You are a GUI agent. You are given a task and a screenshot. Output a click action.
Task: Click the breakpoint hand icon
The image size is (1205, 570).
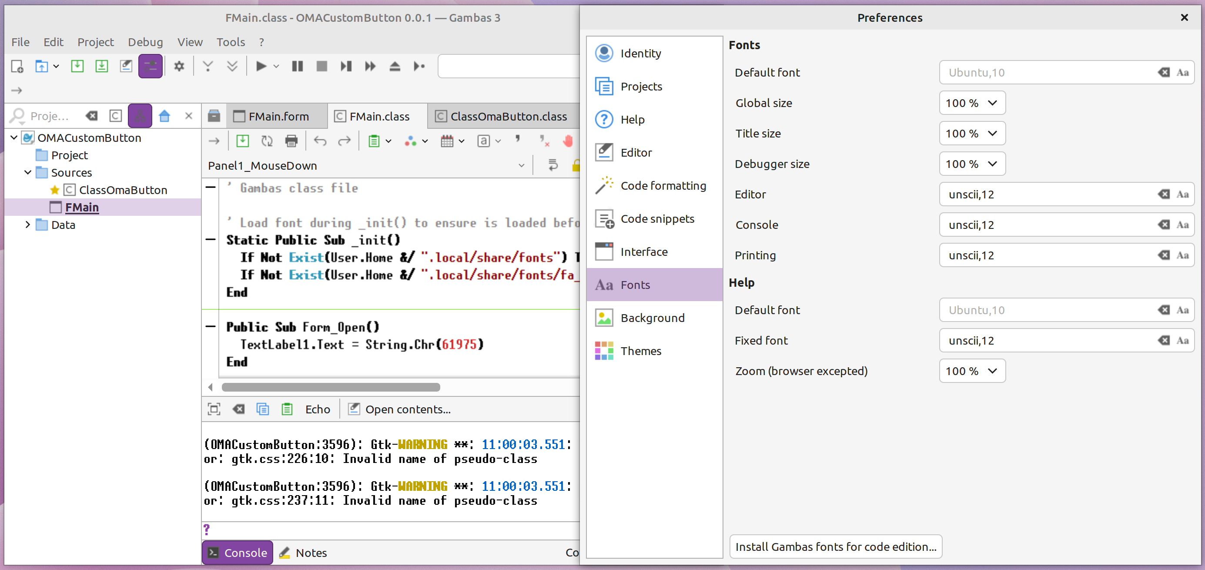click(x=568, y=141)
